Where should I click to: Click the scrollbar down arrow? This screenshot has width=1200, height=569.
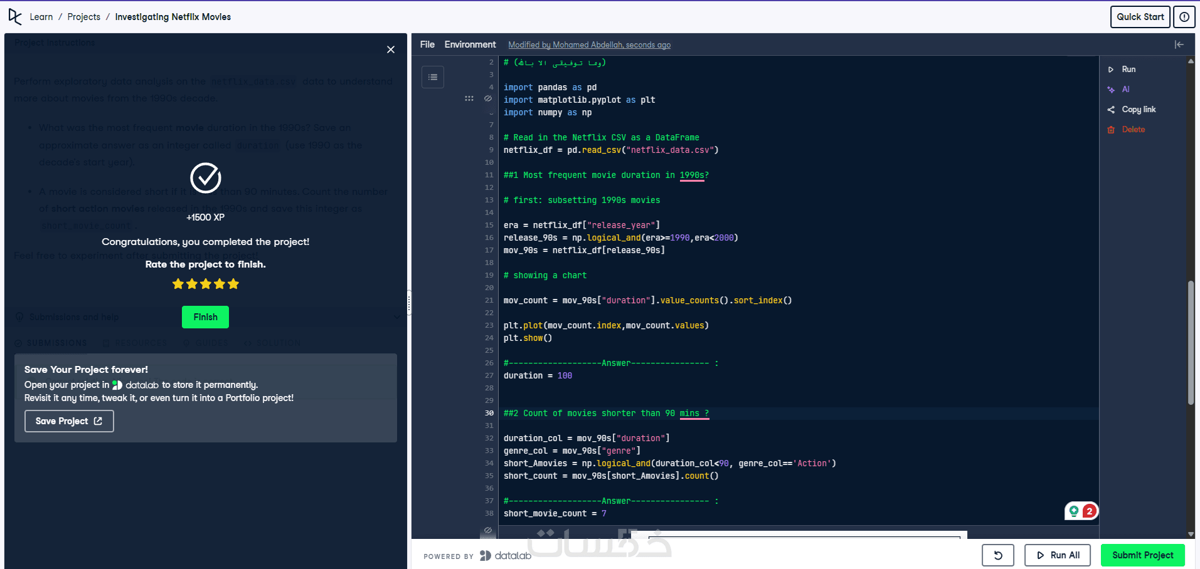pos(1191,534)
